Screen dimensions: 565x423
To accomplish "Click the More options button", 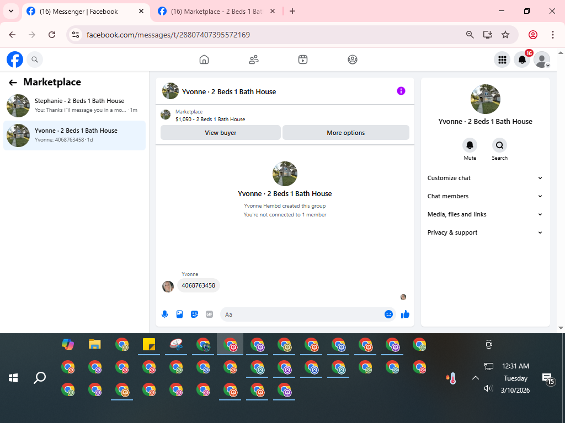I will [346, 133].
